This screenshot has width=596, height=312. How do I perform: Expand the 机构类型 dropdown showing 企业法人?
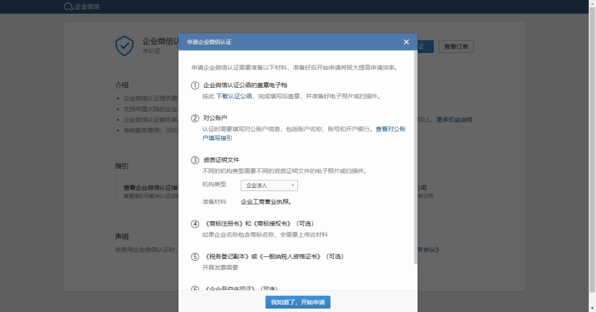pyautogui.click(x=269, y=186)
